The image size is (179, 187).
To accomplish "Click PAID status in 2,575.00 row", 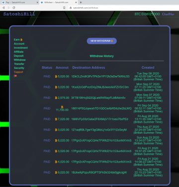I will coord(47,98).
